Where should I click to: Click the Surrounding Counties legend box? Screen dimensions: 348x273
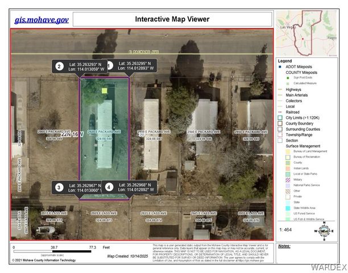point(280,129)
